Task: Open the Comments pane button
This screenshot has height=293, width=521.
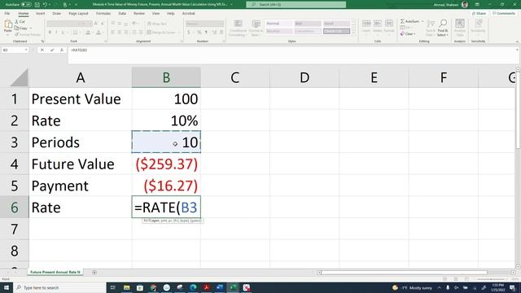Action: pos(504,14)
